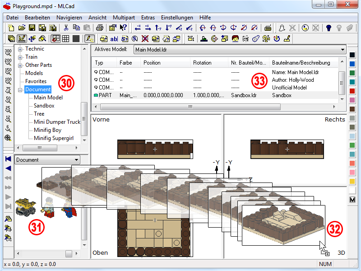Jump to first step with the skip-back arrow
The height and width of the screenshot is (271, 361).
8,159
